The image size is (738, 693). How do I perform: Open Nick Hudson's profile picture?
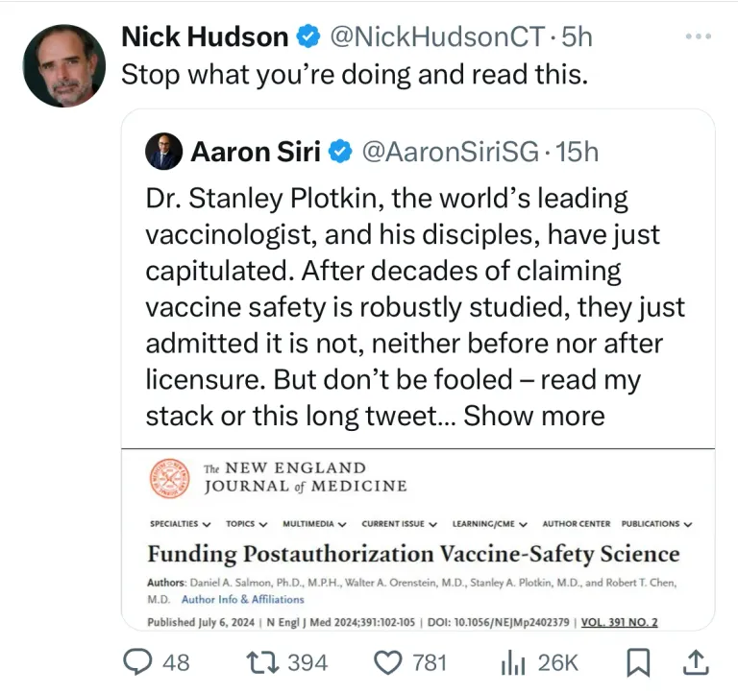coord(63,65)
